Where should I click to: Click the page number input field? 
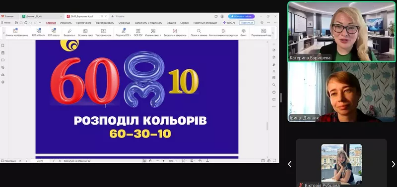(40, 161)
